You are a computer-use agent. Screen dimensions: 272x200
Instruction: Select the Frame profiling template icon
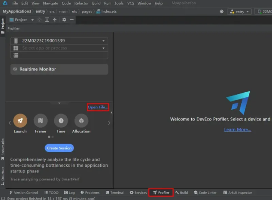coord(41,121)
